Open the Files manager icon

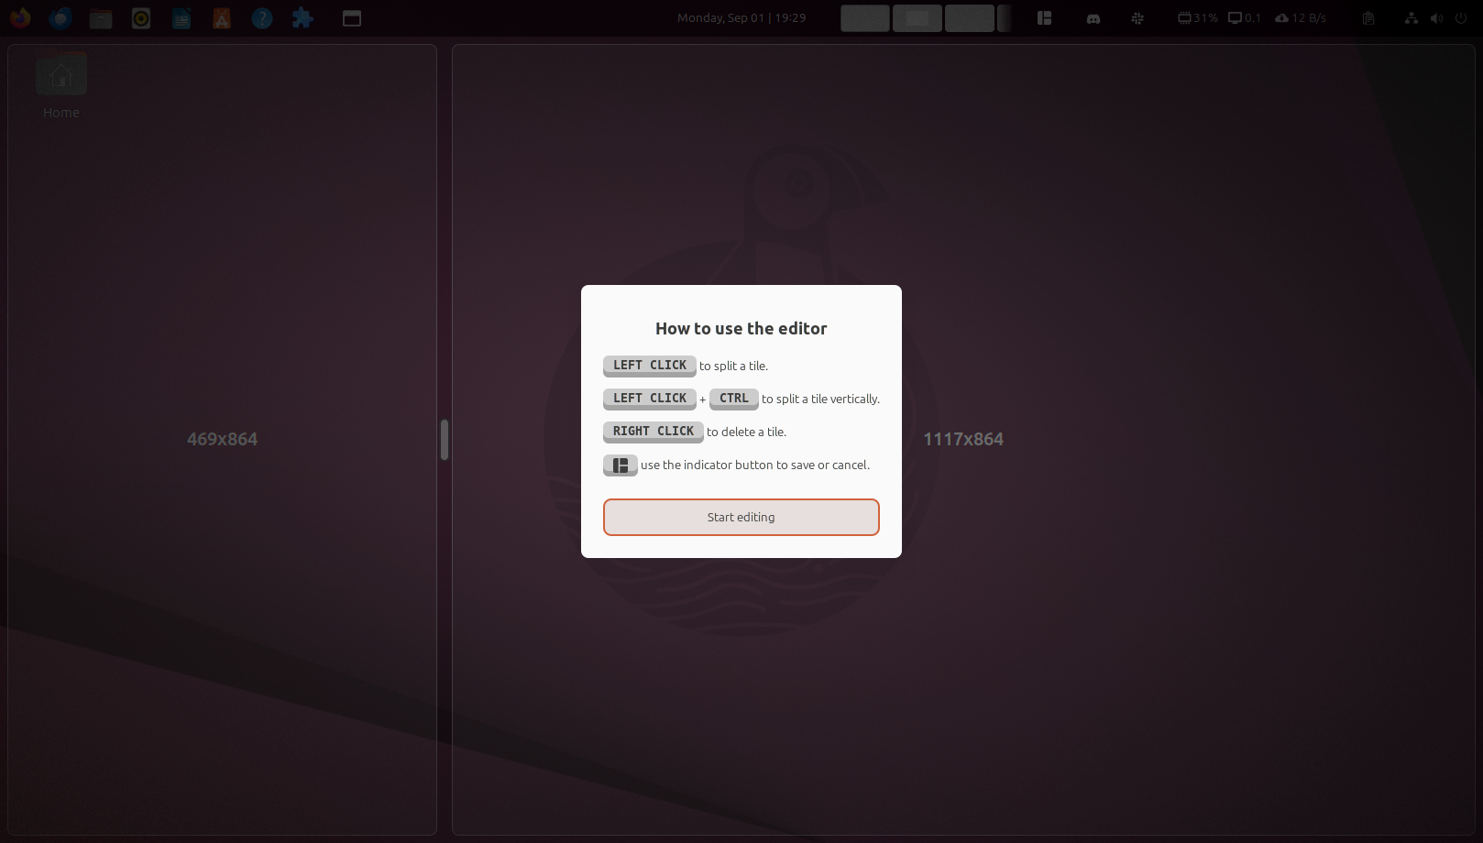coord(101,17)
